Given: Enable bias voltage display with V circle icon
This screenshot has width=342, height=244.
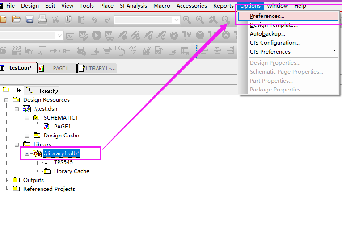Looking at the screenshot, I should (174, 35).
